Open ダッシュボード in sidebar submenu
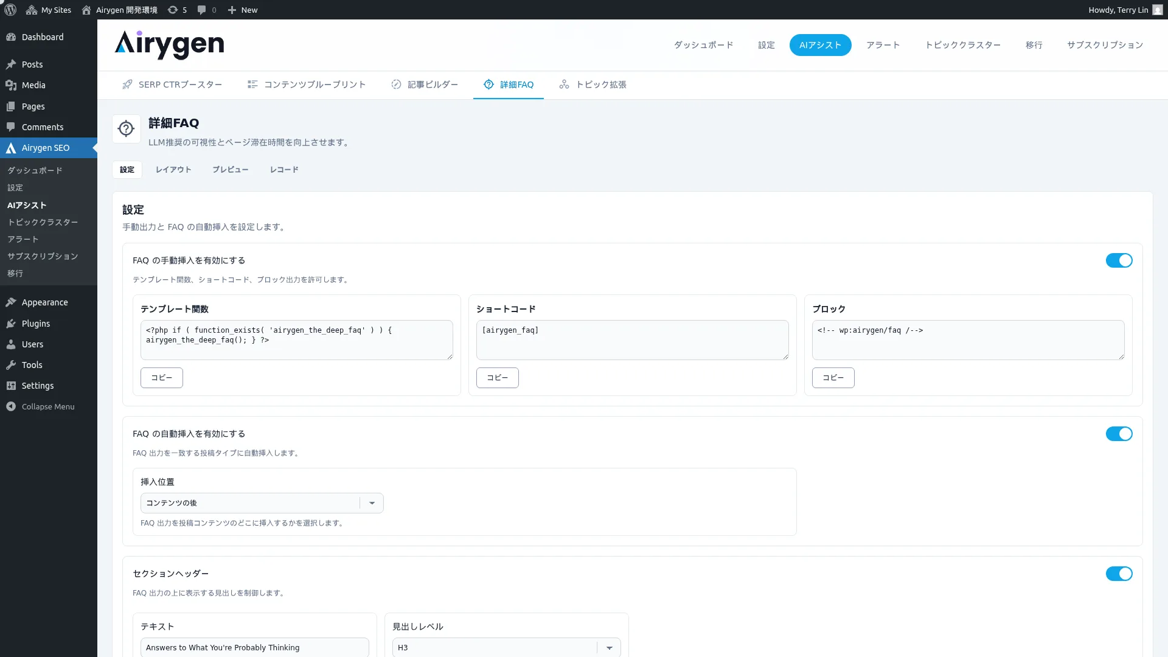This screenshot has height=657, width=1168. pyautogui.click(x=35, y=170)
